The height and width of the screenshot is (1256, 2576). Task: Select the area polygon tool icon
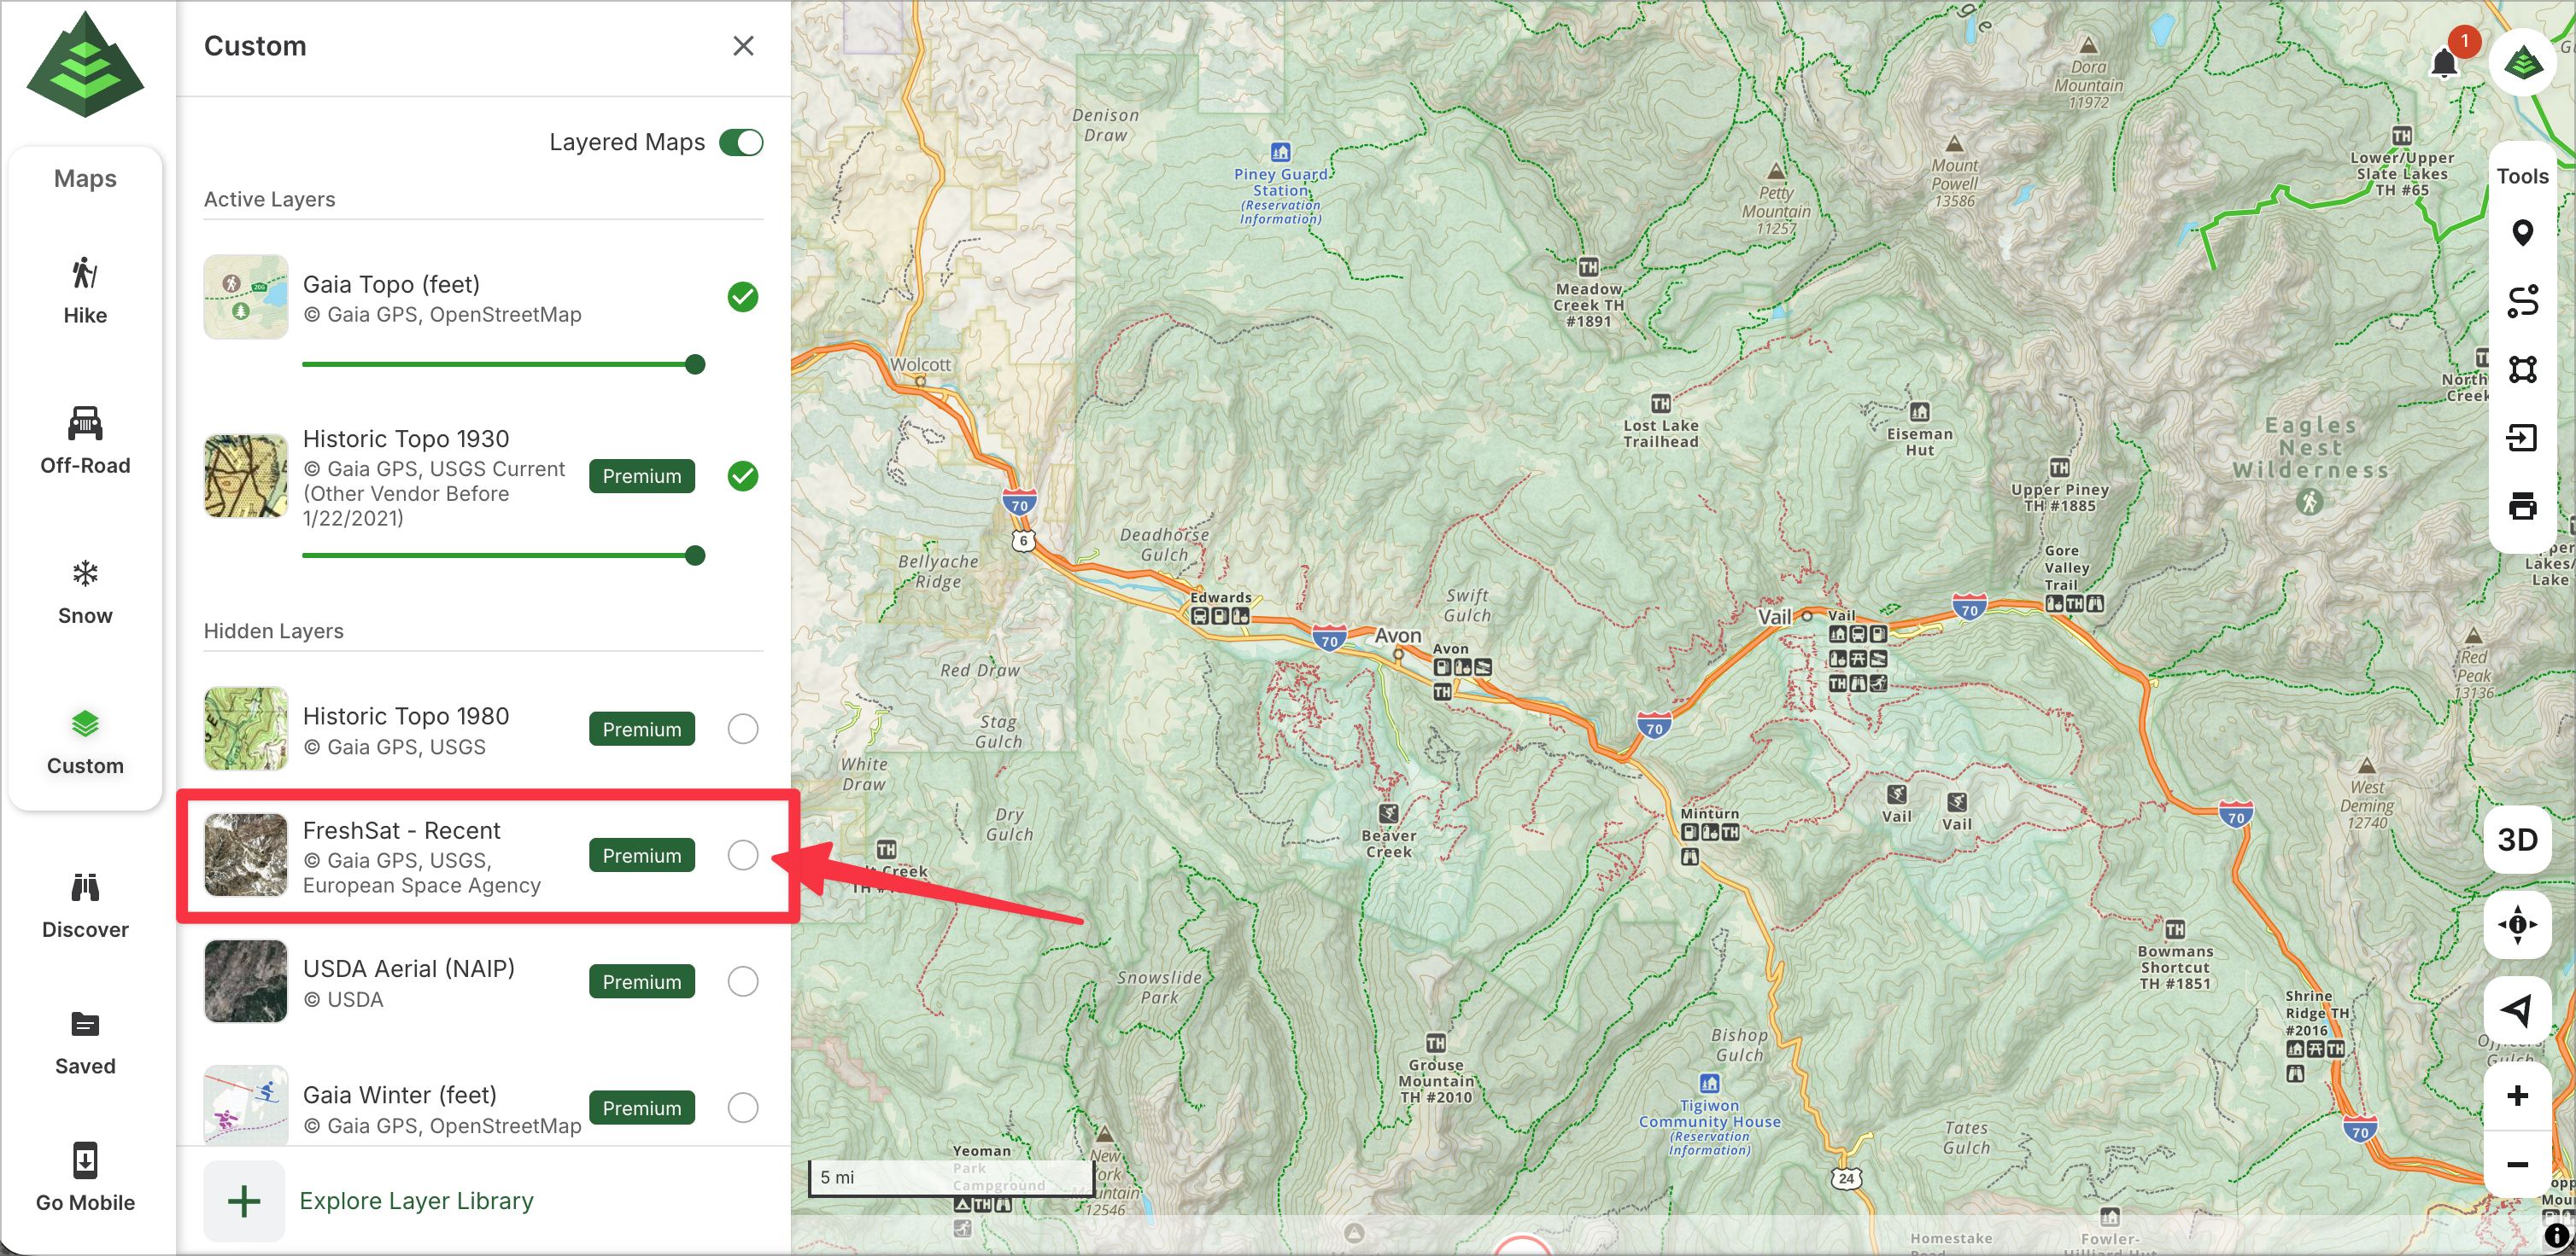click(2521, 369)
